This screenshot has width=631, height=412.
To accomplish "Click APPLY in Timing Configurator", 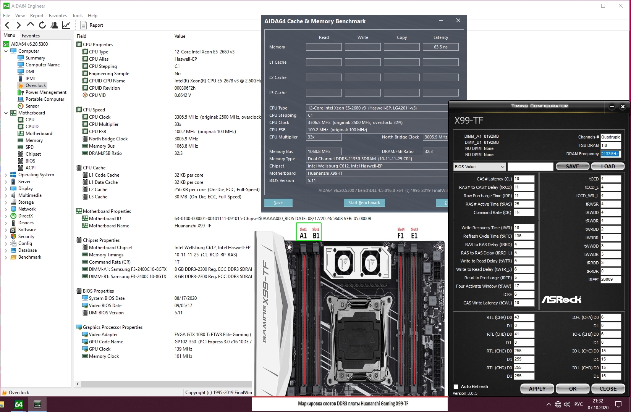I will point(537,389).
